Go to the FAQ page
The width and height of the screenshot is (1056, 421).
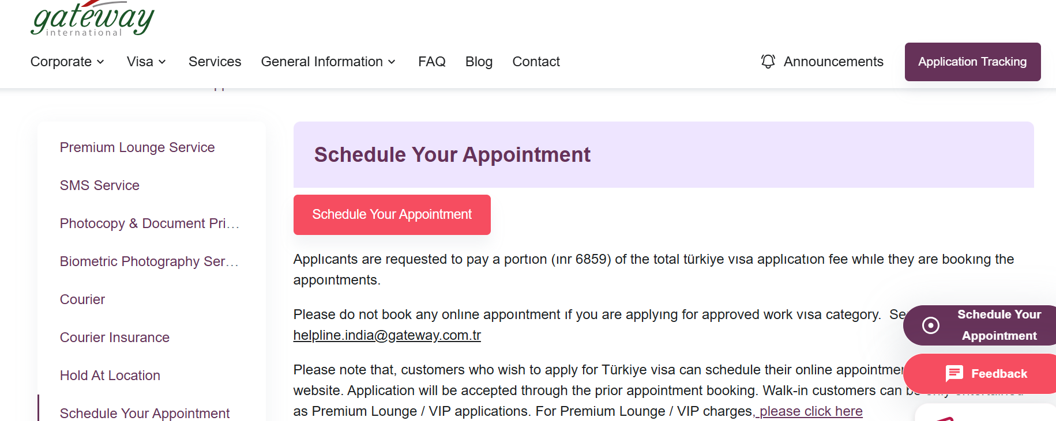pyautogui.click(x=431, y=62)
